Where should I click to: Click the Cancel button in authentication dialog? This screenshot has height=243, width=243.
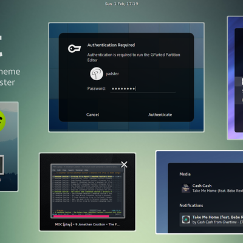click(92, 115)
